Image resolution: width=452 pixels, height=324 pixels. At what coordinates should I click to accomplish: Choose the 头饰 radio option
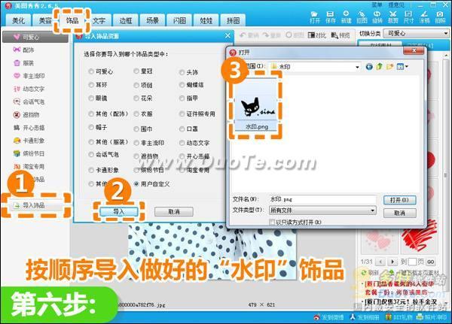click(182, 72)
